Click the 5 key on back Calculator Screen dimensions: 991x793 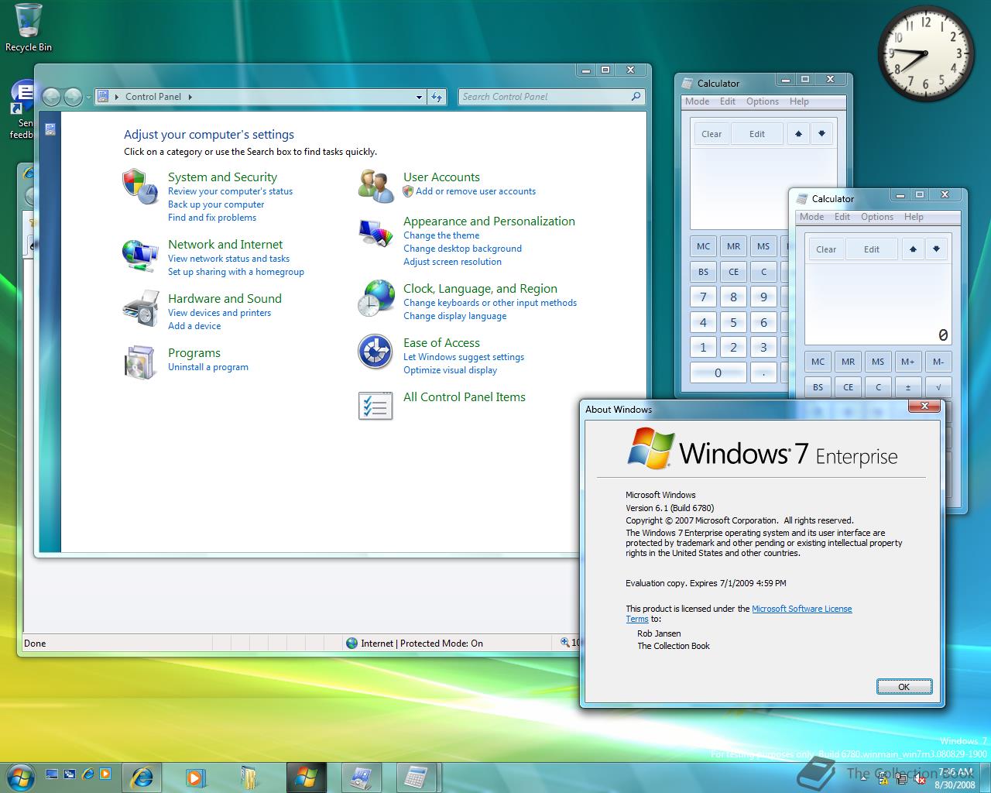(733, 323)
